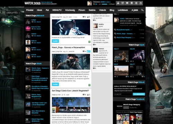Image resolution: width=173 pixels, height=124 pixels.
Task: Click the comment icon under kép 46
Action: pos(143,61)
